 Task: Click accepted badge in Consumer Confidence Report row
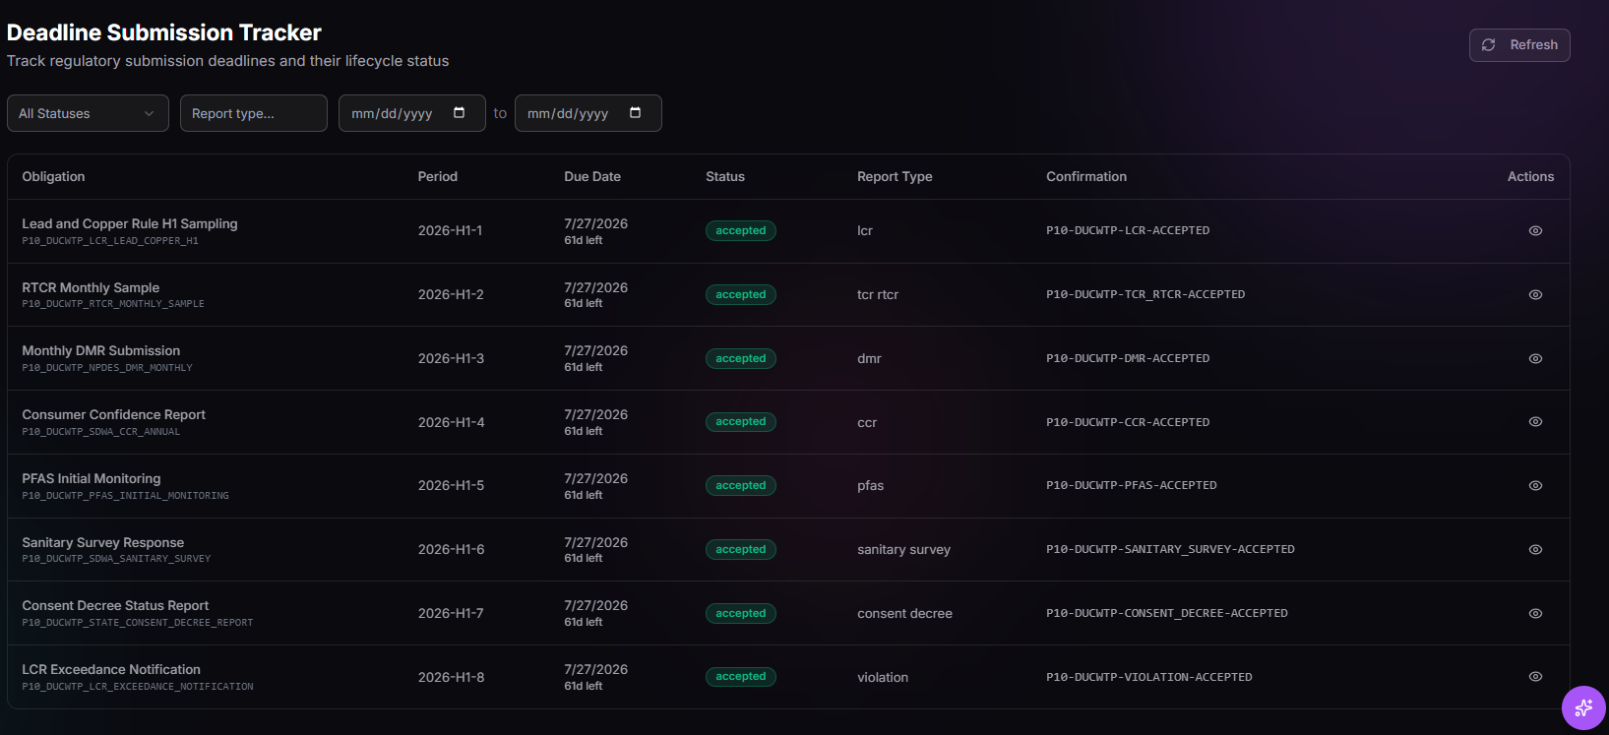[x=741, y=422]
